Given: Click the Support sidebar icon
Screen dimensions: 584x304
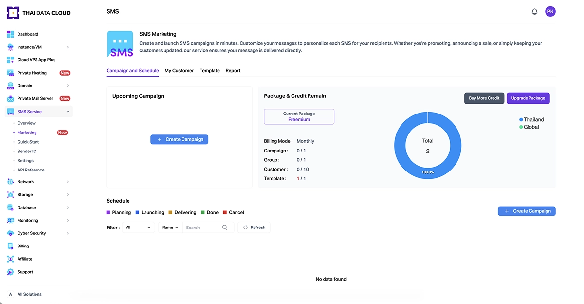Looking at the screenshot, I should (10, 272).
